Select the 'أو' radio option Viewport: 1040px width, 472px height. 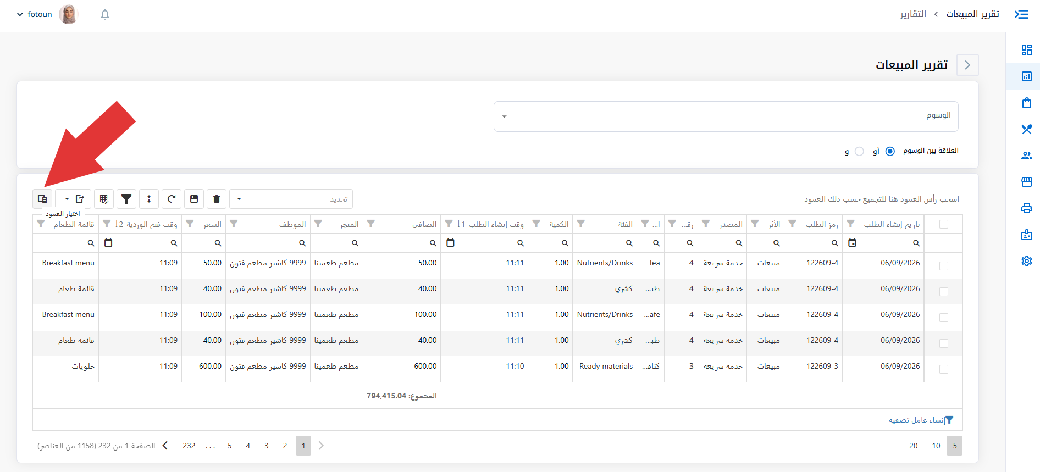(x=890, y=151)
